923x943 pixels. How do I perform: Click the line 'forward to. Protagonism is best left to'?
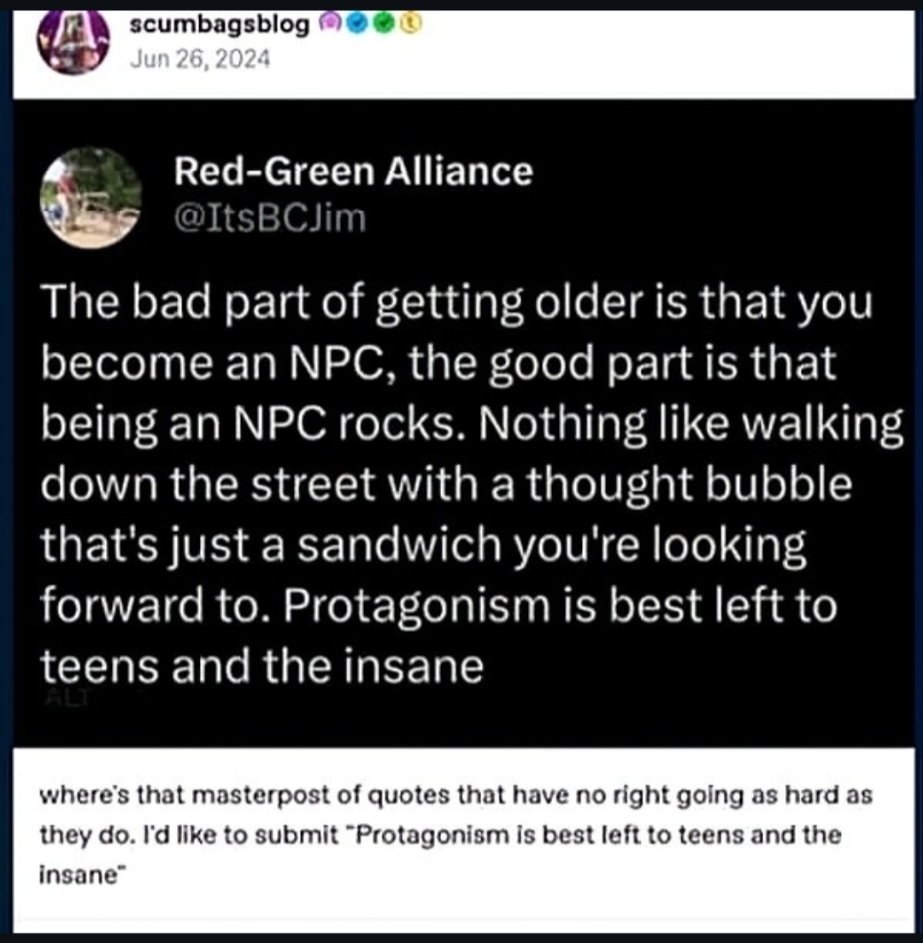coord(438,606)
